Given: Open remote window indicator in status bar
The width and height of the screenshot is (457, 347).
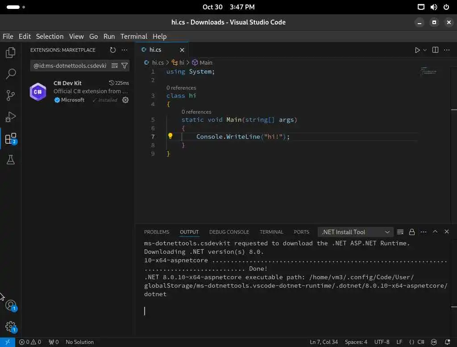Looking at the screenshot, I should tap(8, 342).
